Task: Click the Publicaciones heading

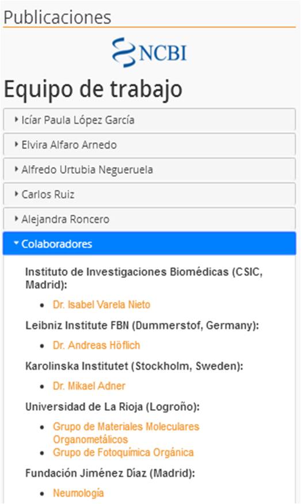Action: click(57, 18)
